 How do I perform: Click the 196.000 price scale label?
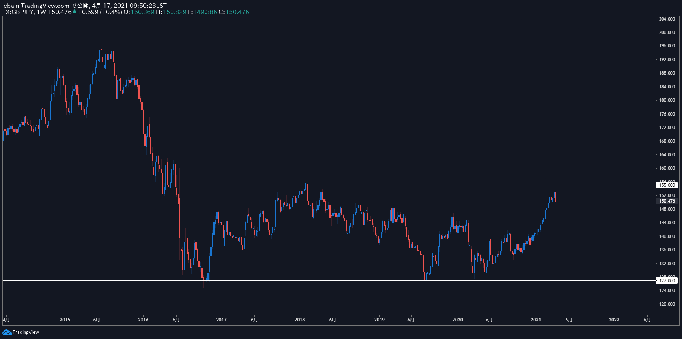667,46
